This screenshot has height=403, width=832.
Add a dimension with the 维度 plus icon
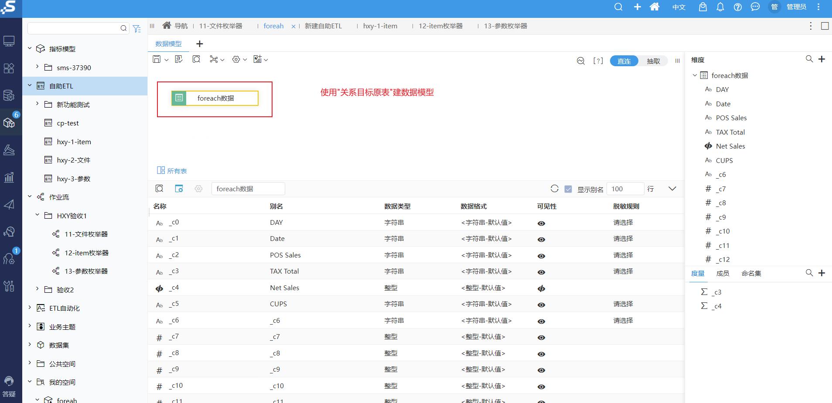coord(822,59)
